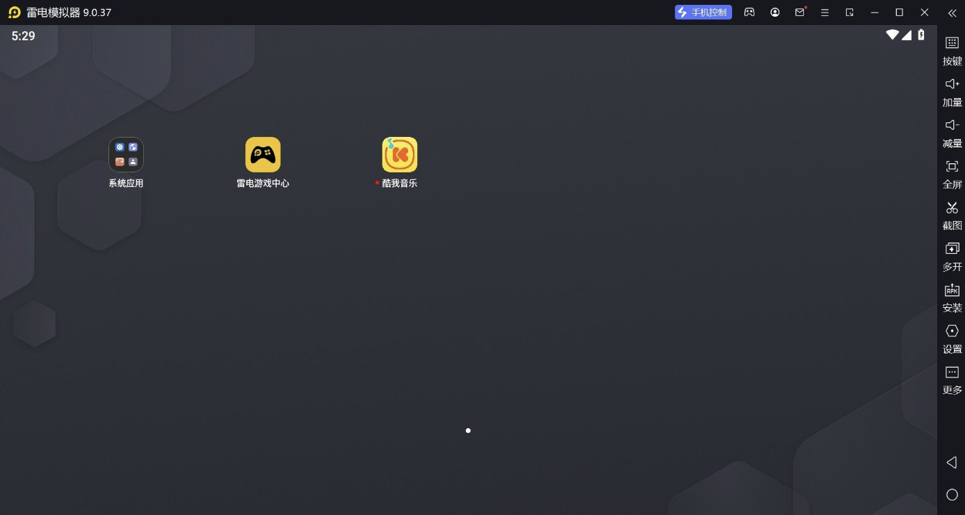Decrease volume with 减量 button
The image size is (965, 515).
coord(952,133)
